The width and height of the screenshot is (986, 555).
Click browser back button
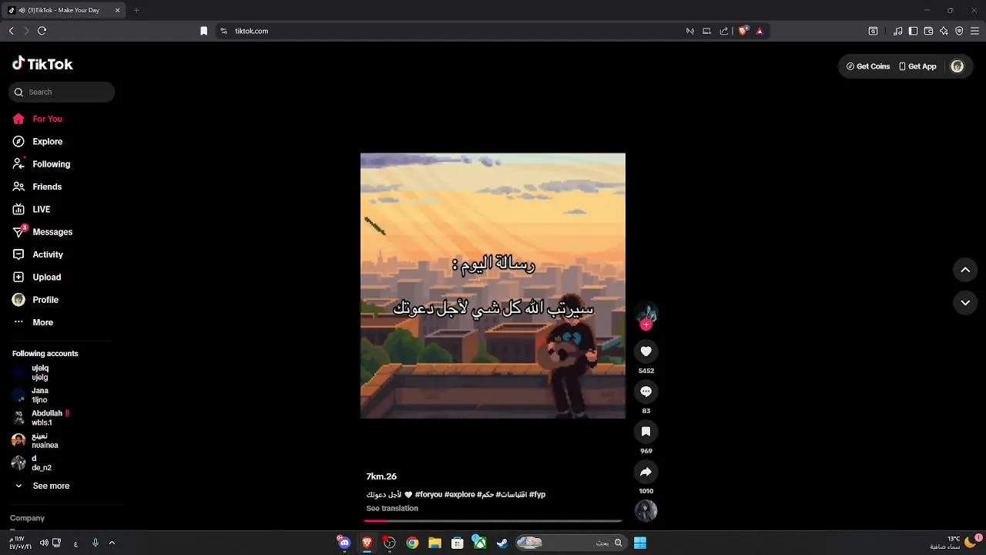[x=12, y=31]
